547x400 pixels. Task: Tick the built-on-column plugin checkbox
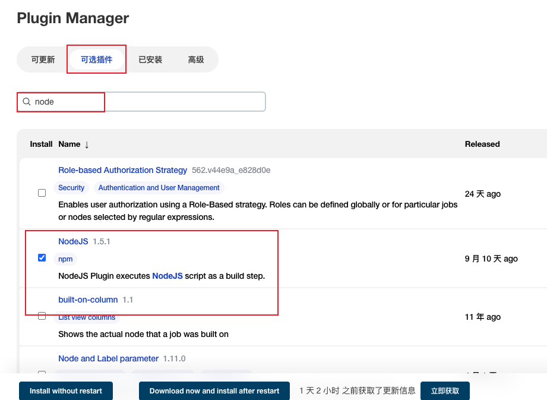tap(42, 316)
